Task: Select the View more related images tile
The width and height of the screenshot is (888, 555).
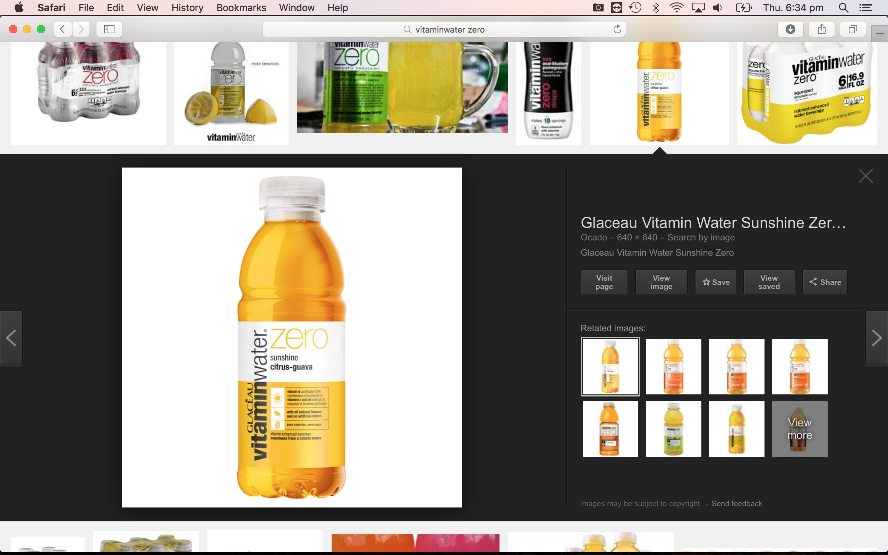Action: [x=800, y=429]
